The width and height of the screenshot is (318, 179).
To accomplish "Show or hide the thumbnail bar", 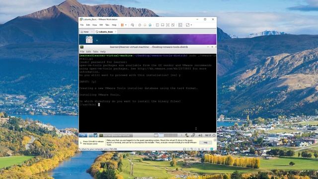I will pyautogui.click(x=162, y=25).
